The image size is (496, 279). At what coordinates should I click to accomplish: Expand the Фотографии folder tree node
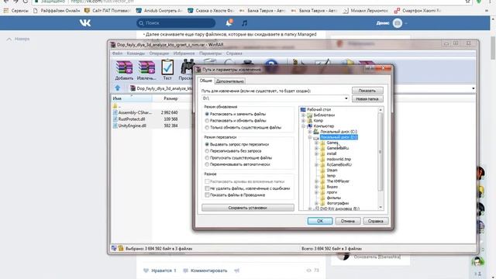point(316,203)
